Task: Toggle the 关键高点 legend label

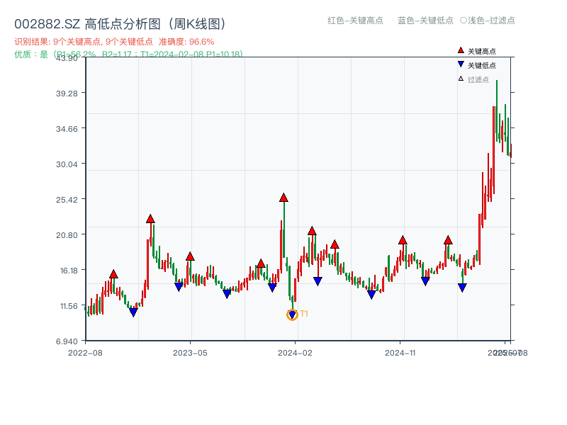Action: pos(482,51)
